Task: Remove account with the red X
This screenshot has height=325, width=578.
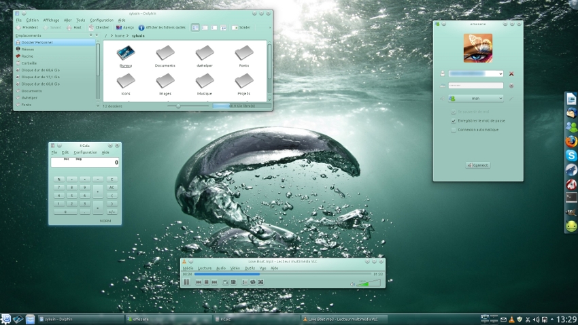Action: tap(511, 73)
